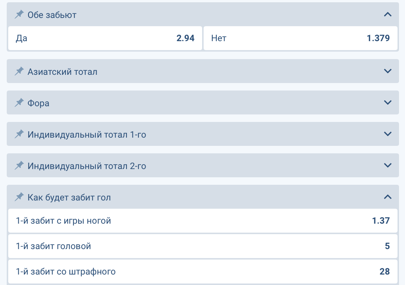Select 1-й забит головой outcome
Image resolution: width=405 pixels, height=285 pixels.
click(x=202, y=246)
